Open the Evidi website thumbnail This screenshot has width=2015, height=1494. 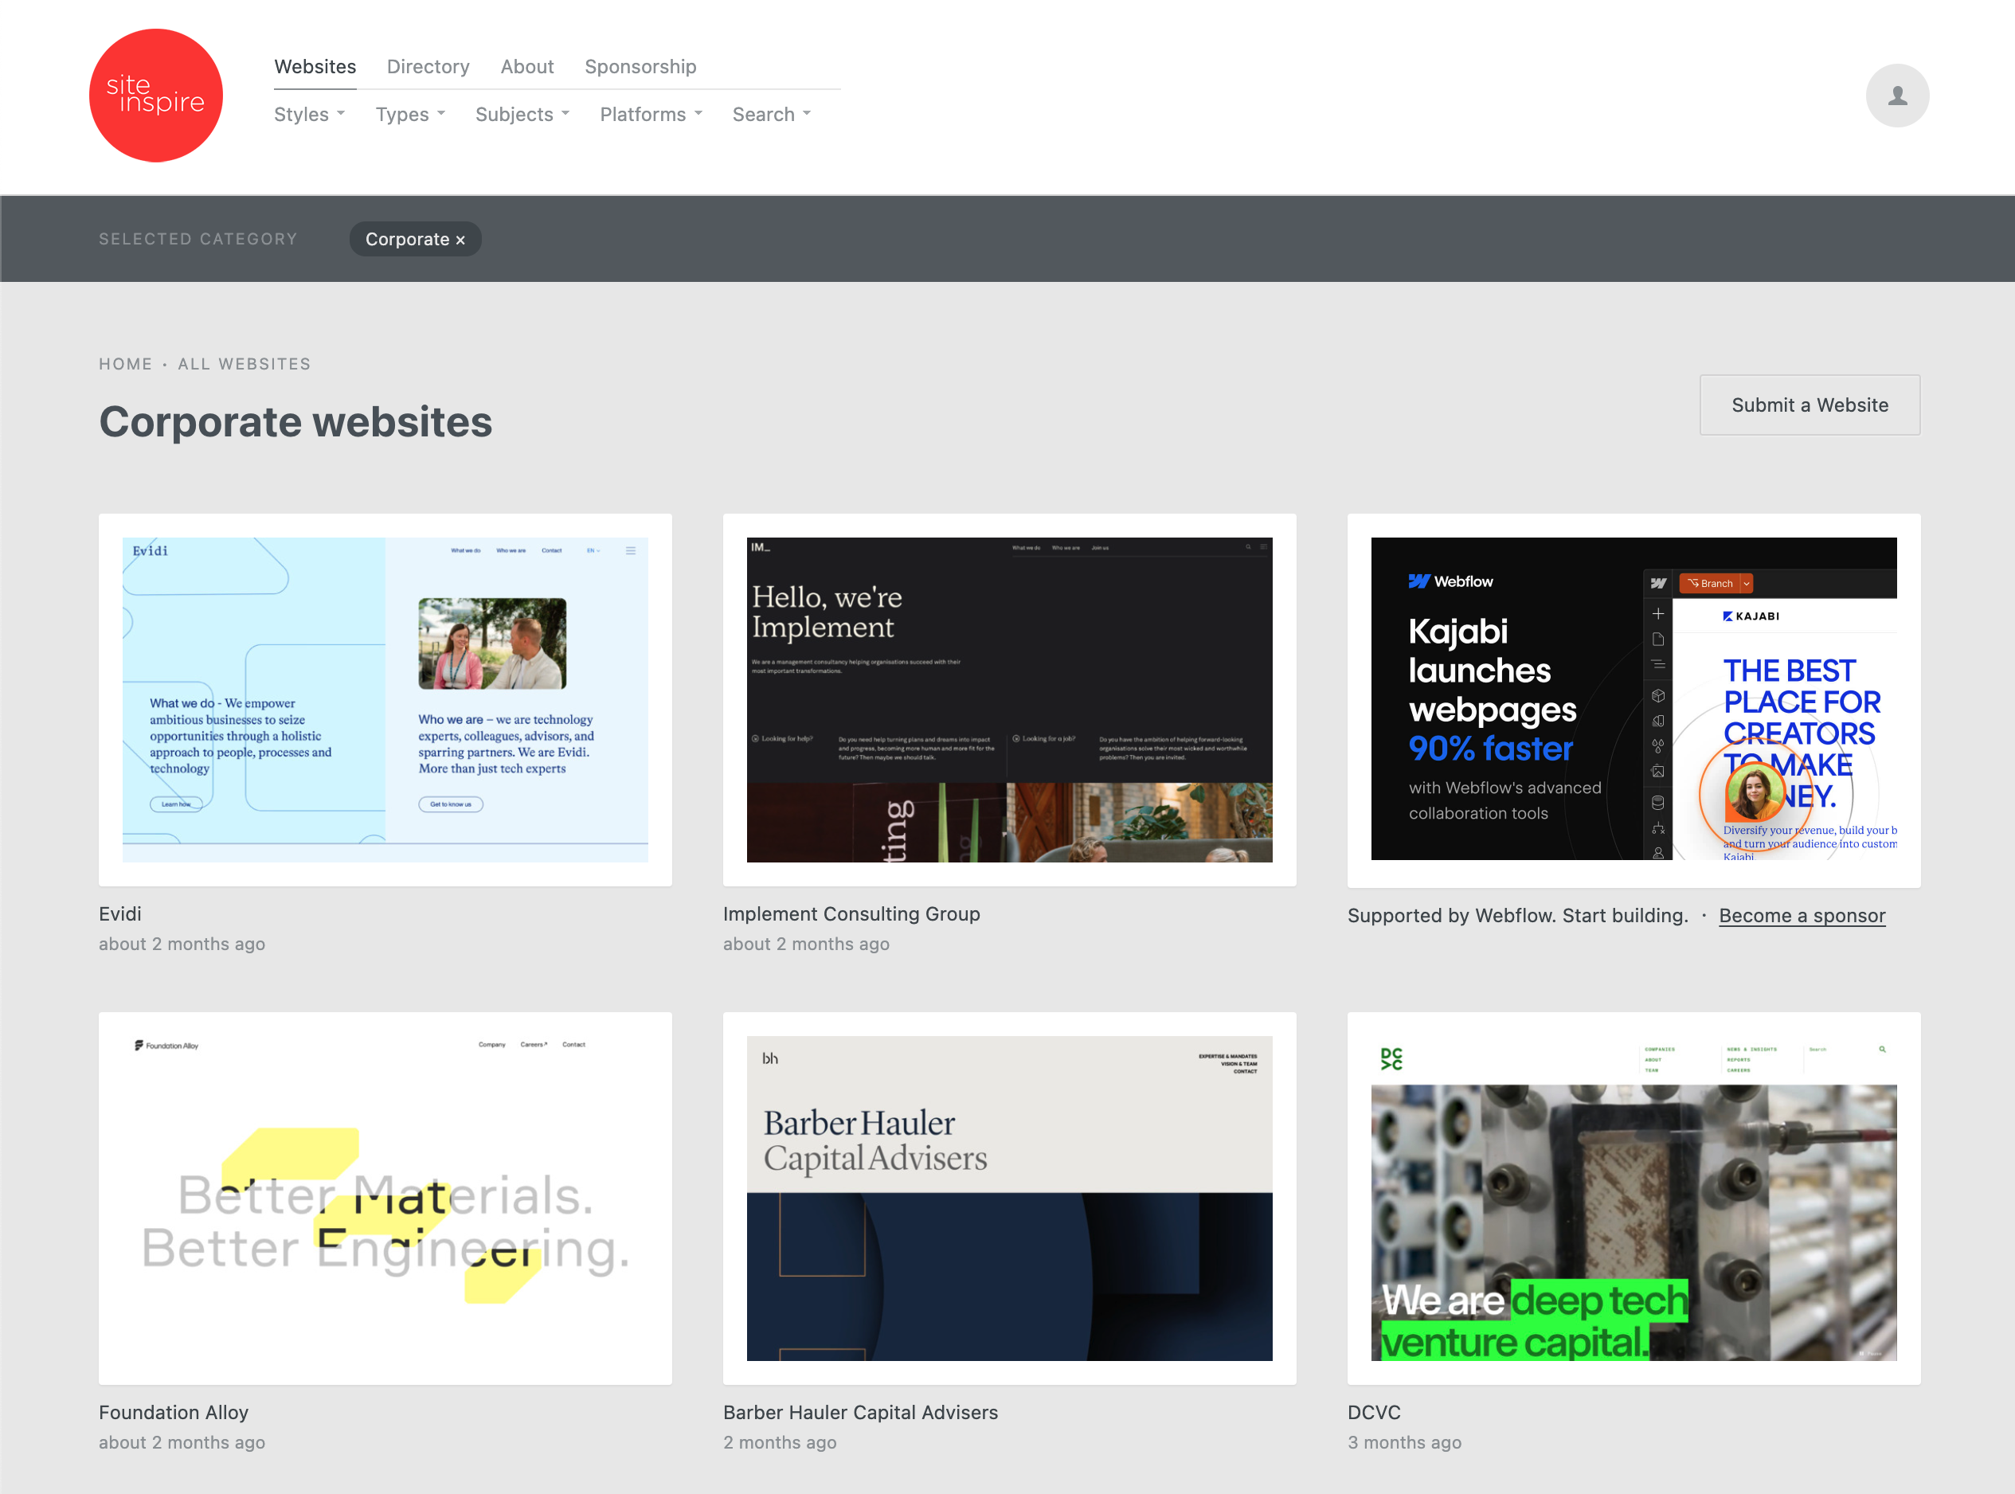pyautogui.click(x=385, y=700)
